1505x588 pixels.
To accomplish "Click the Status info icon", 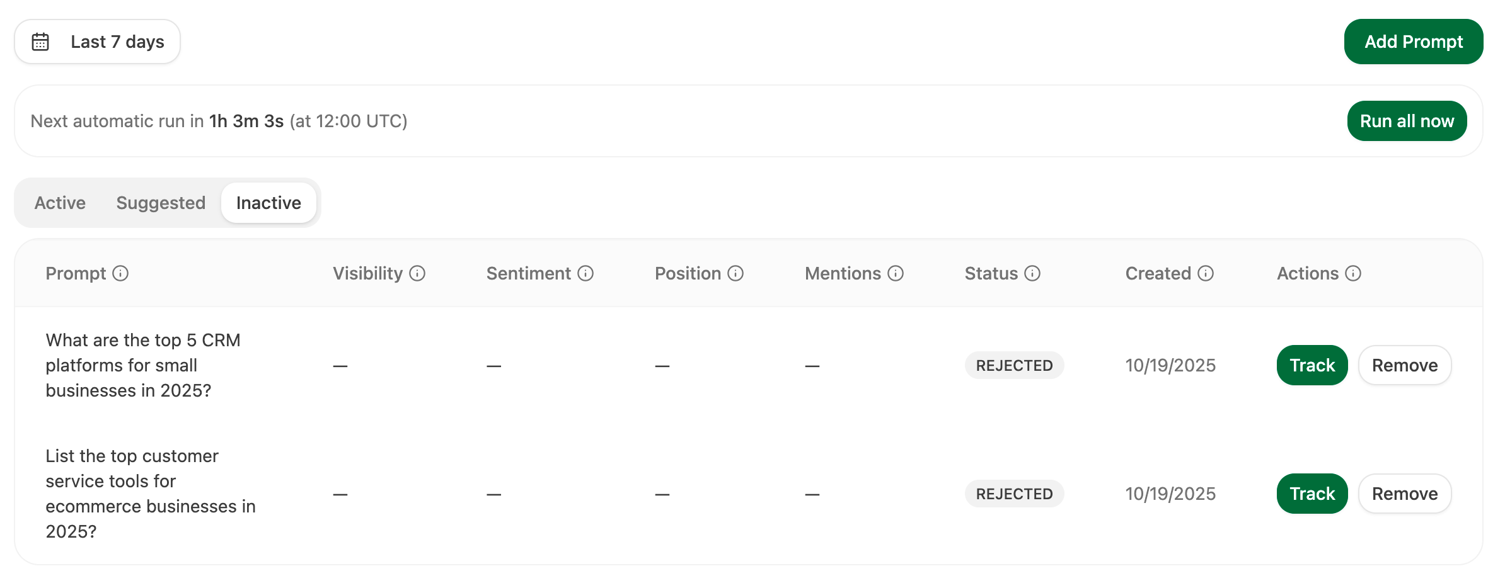I will [x=1032, y=273].
